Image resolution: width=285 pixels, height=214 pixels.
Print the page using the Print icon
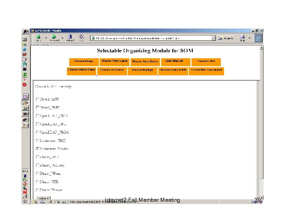click(242, 38)
